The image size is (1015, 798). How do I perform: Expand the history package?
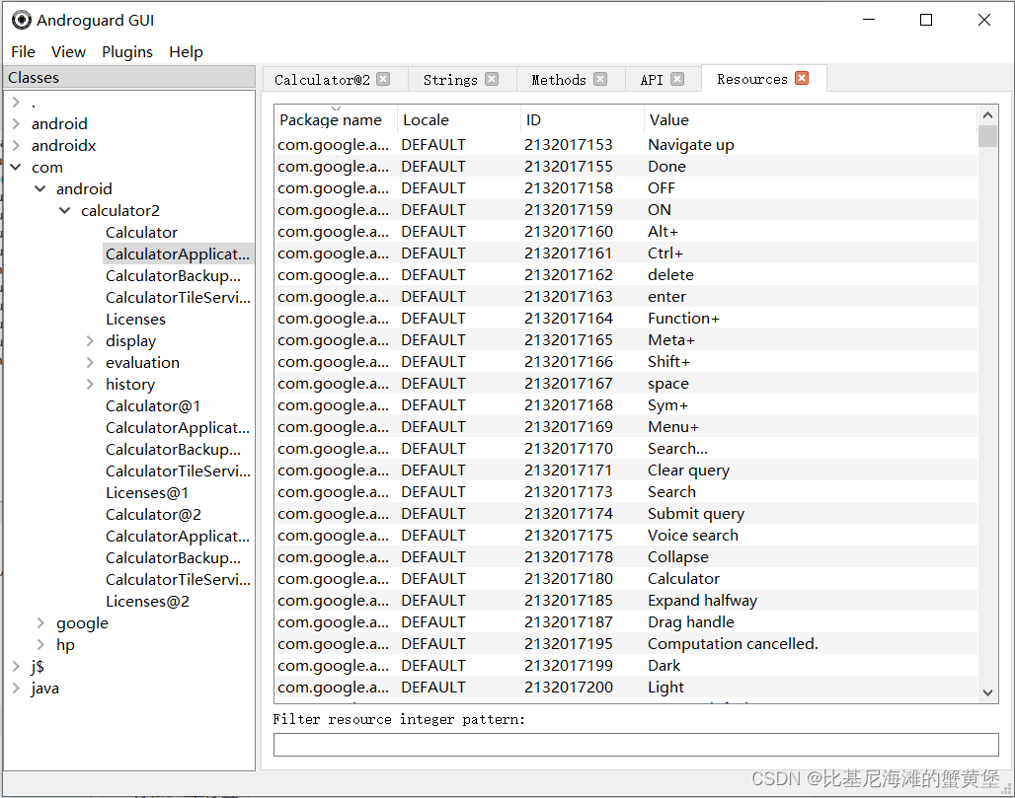tap(90, 384)
